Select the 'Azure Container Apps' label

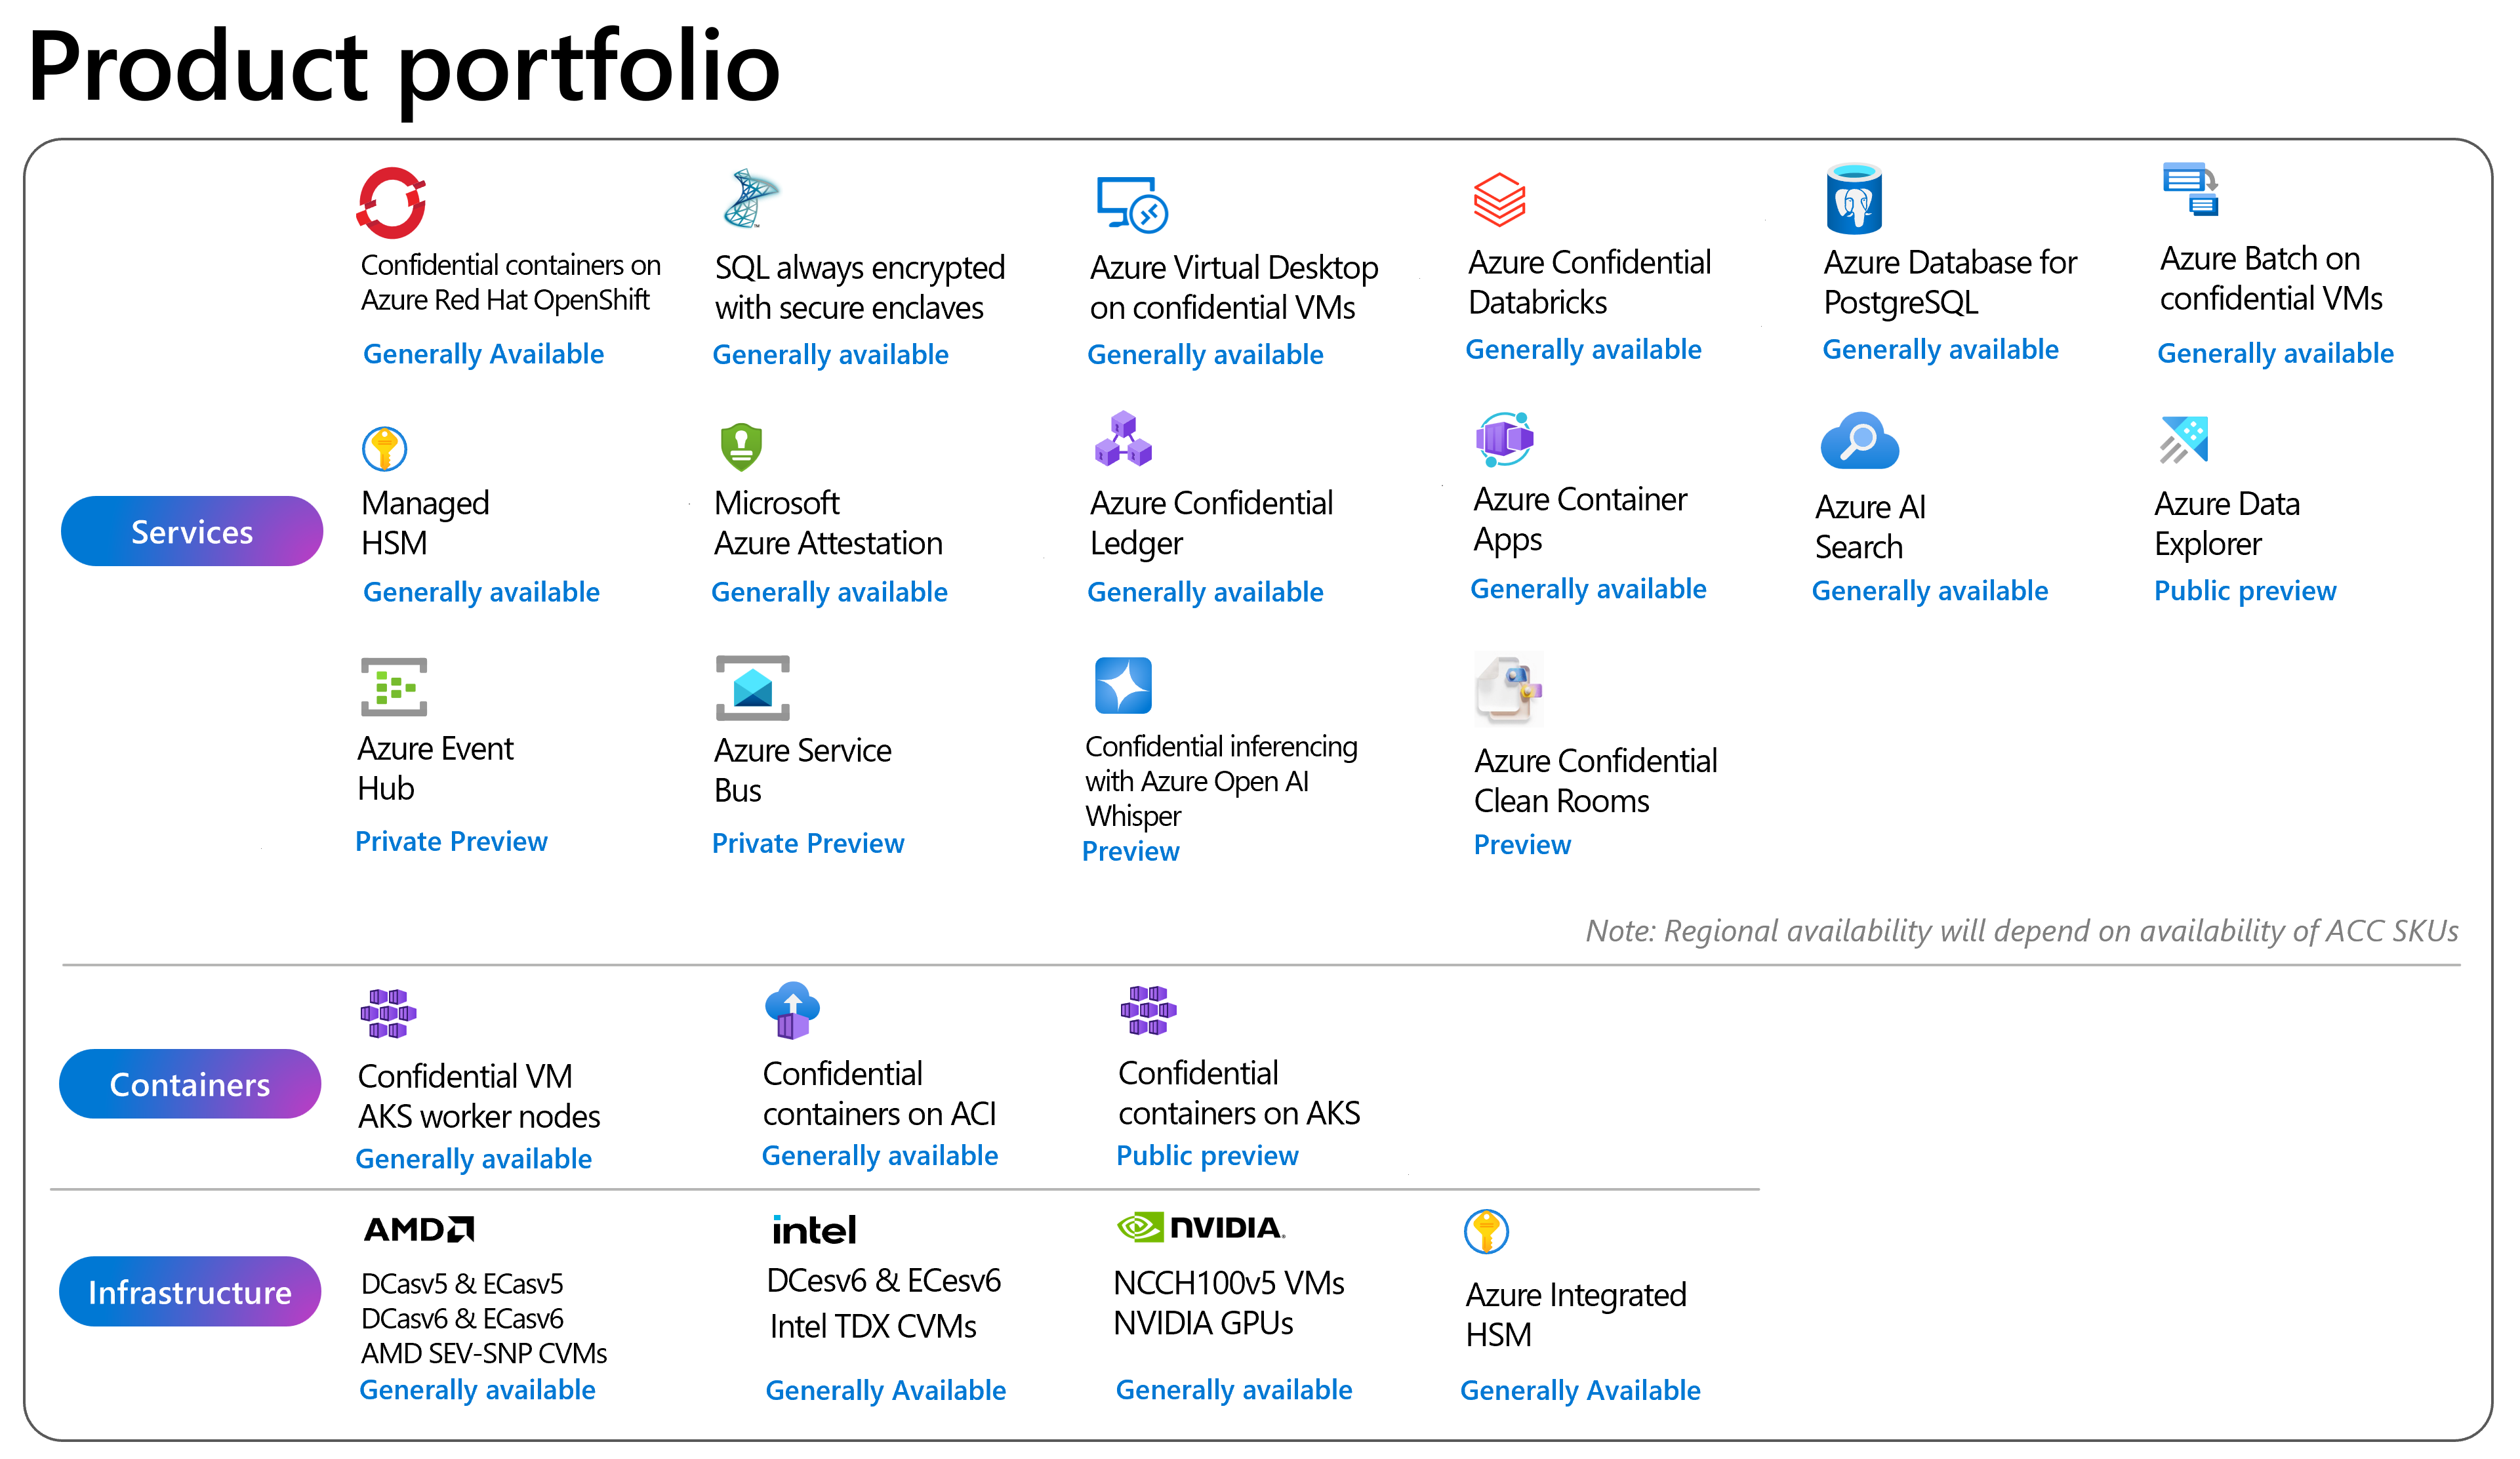(1580, 519)
